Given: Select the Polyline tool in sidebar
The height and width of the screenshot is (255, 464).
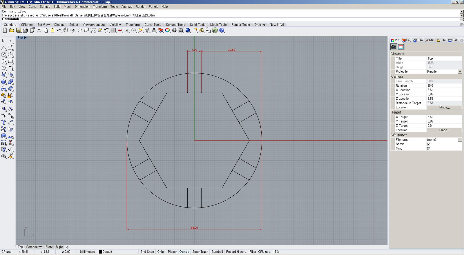Looking at the screenshot, I should click(4, 48).
